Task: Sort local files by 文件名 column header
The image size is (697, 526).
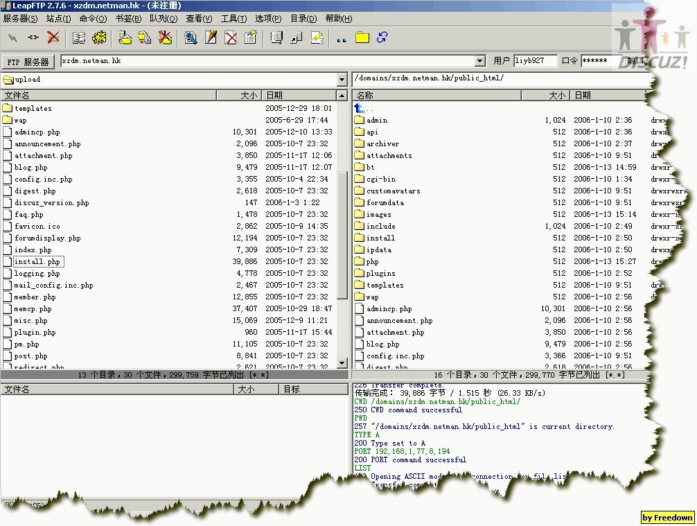Action: (109, 95)
